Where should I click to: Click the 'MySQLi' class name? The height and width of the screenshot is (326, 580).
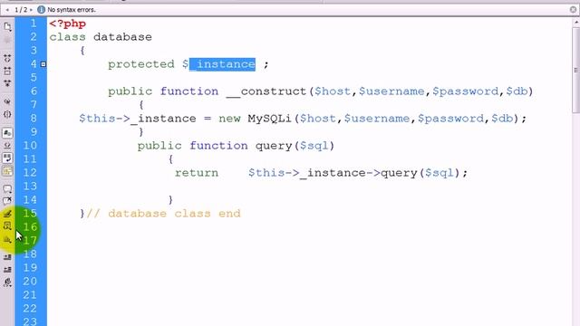(x=270, y=119)
